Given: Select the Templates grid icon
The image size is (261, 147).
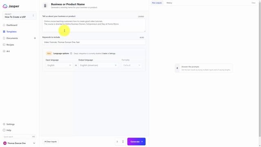Looking at the screenshot, I should point(4,32).
